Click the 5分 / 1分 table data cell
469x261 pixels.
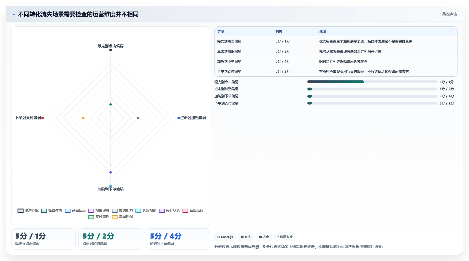click(x=283, y=41)
